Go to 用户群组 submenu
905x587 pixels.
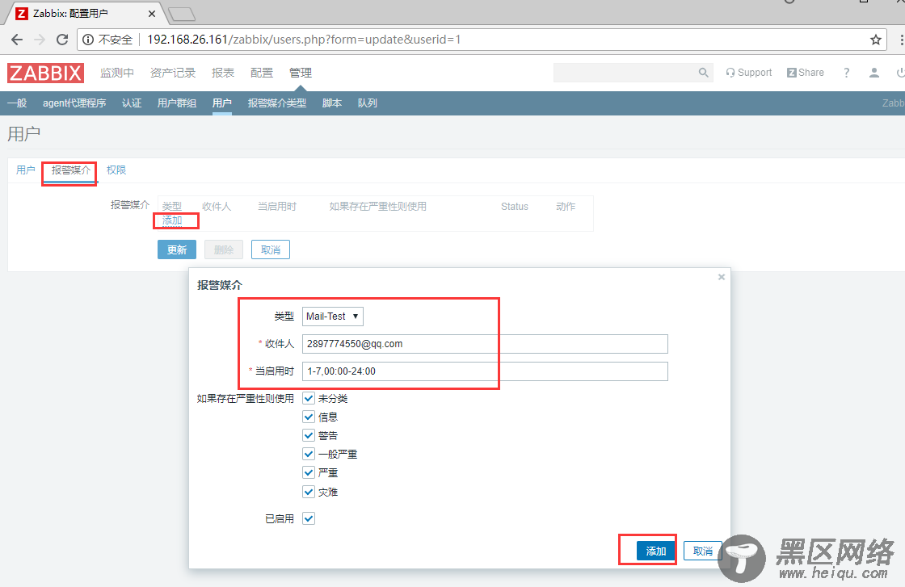coord(177,103)
